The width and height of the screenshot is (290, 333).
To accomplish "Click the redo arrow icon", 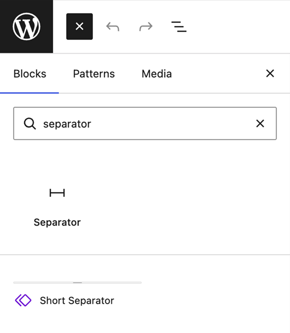I will 145,26.
